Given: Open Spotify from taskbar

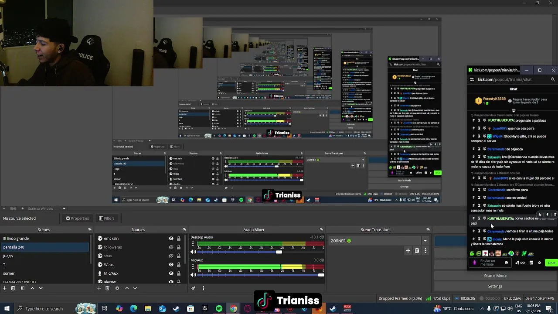Looking at the screenshot, I should click(x=219, y=309).
